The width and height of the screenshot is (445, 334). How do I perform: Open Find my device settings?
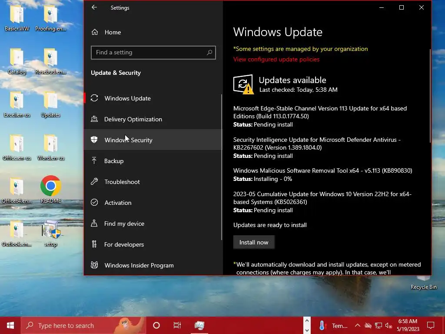click(x=153, y=224)
